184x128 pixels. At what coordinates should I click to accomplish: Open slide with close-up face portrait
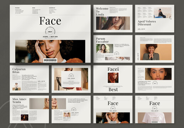click(x=155, y=79)
